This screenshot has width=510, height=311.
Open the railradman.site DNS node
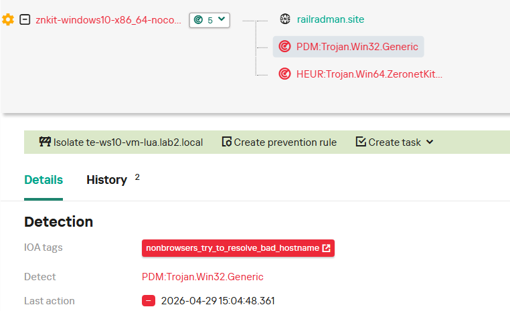[x=331, y=19]
